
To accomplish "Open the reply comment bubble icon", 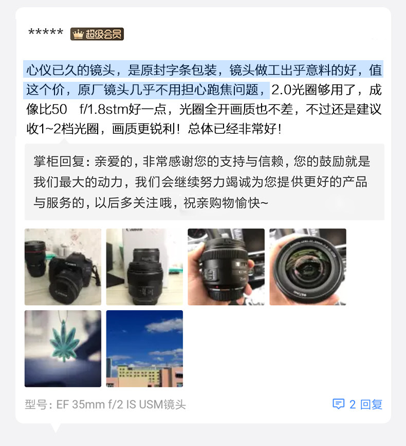I will click(x=338, y=404).
